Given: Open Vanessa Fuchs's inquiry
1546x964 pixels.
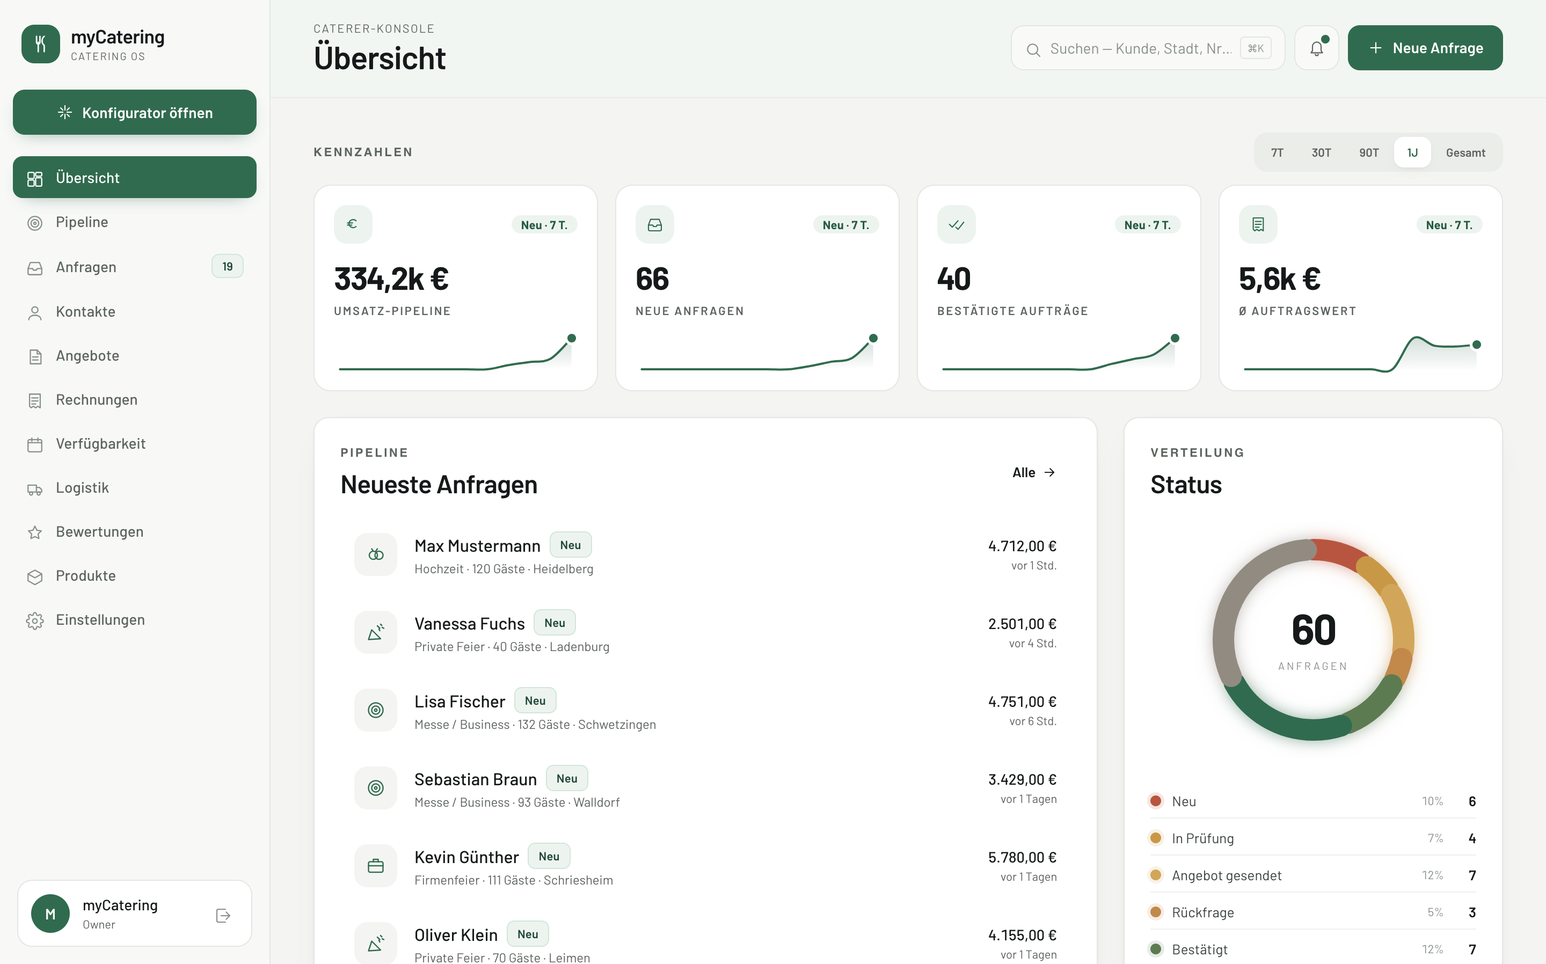Looking at the screenshot, I should 705,632.
